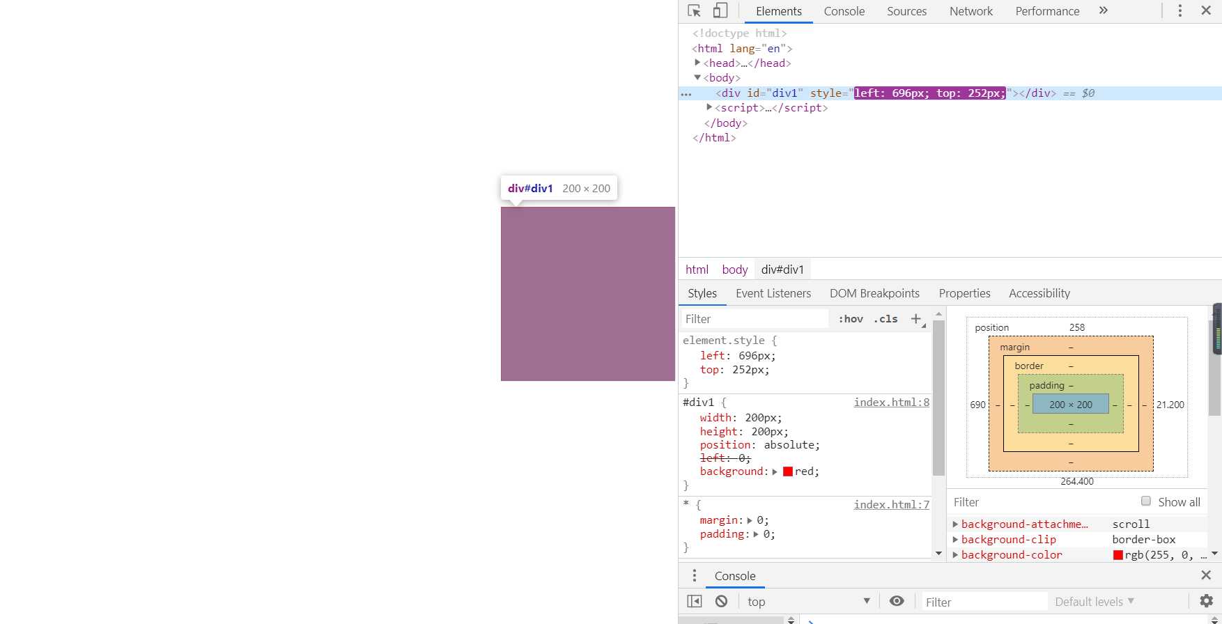The image size is (1222, 624).
Task: Click the highlighted div1 box on the page
Action: (588, 294)
